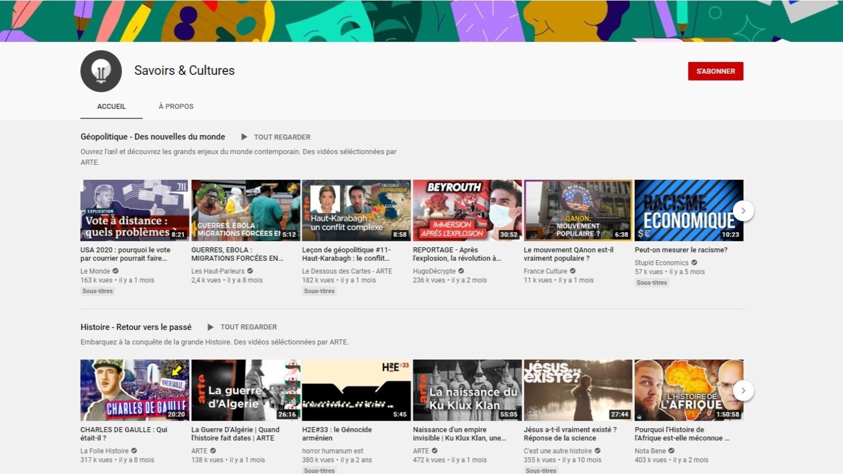Click verified badge next to Nota Bene
This screenshot has height=474, width=843.
coord(671,451)
